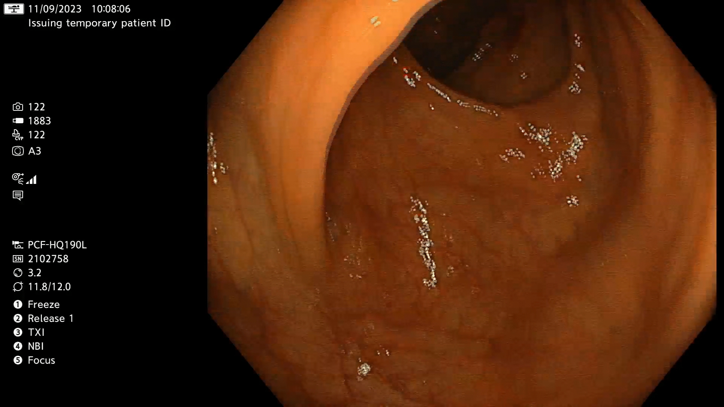The width and height of the screenshot is (724, 407).
Task: Click the CVP print count 122
Action: (37, 135)
